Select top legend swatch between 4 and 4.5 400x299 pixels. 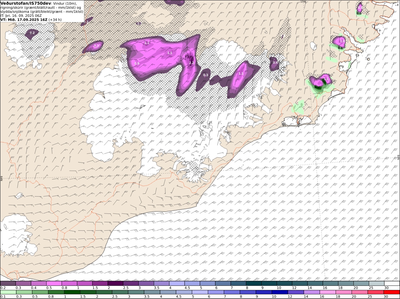point(177,283)
